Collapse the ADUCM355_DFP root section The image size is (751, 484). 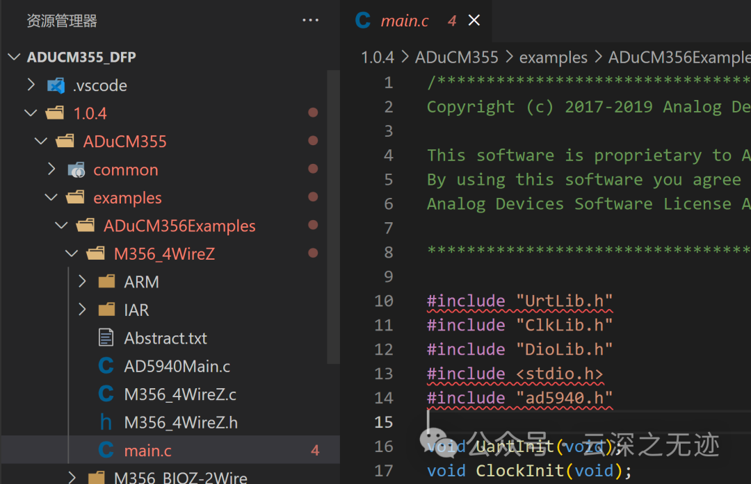14,57
